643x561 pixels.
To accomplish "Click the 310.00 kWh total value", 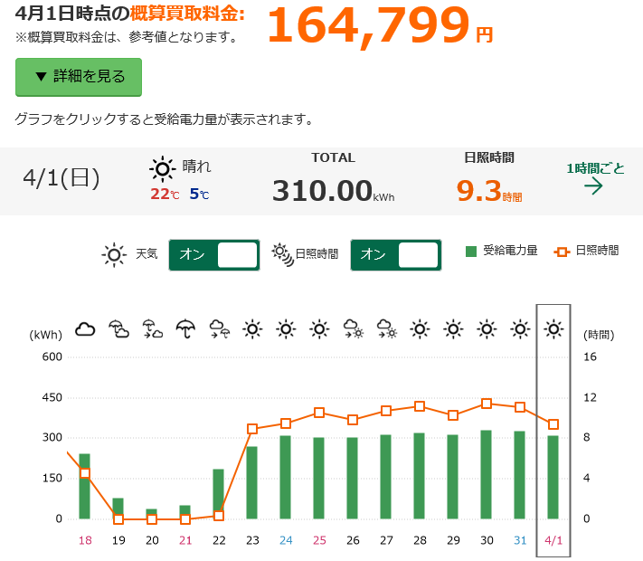I will [322, 191].
